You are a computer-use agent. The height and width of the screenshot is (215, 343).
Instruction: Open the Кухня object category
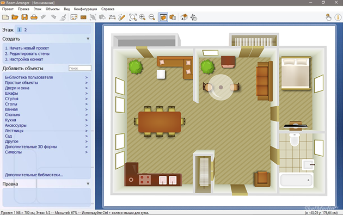47,120
